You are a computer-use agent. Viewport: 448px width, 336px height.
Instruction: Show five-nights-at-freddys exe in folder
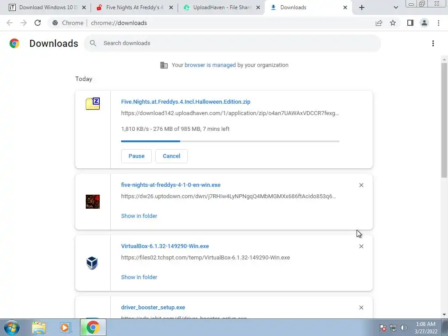[139, 216]
